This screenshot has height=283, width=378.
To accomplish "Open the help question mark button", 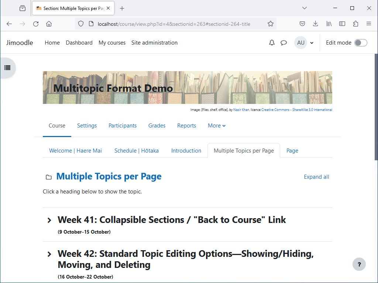I will point(359,264).
